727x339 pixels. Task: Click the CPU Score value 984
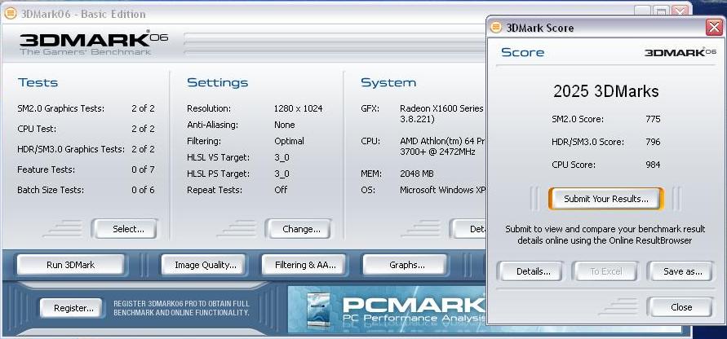(653, 165)
